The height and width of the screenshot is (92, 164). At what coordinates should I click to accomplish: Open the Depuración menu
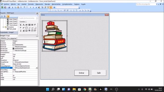(x=39, y=4)
